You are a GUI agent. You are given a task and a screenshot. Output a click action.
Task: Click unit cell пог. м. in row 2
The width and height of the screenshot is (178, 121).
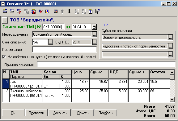51,96
